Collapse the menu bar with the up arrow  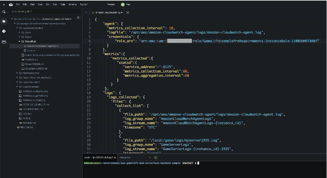(4, 4)
